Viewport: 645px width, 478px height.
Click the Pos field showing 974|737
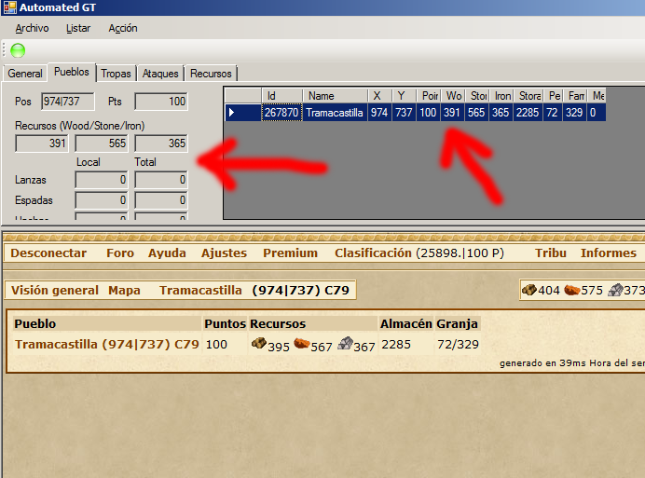68,102
